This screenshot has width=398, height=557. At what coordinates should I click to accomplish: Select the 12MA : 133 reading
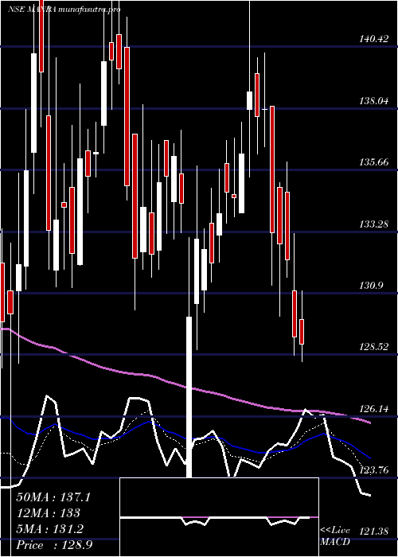point(48,513)
